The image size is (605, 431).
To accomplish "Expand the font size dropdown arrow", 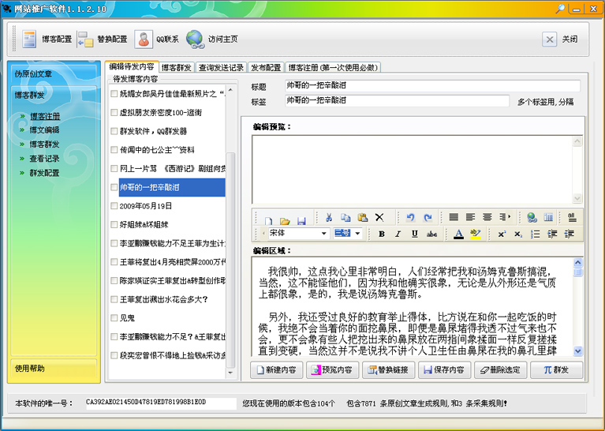I will tap(357, 234).
